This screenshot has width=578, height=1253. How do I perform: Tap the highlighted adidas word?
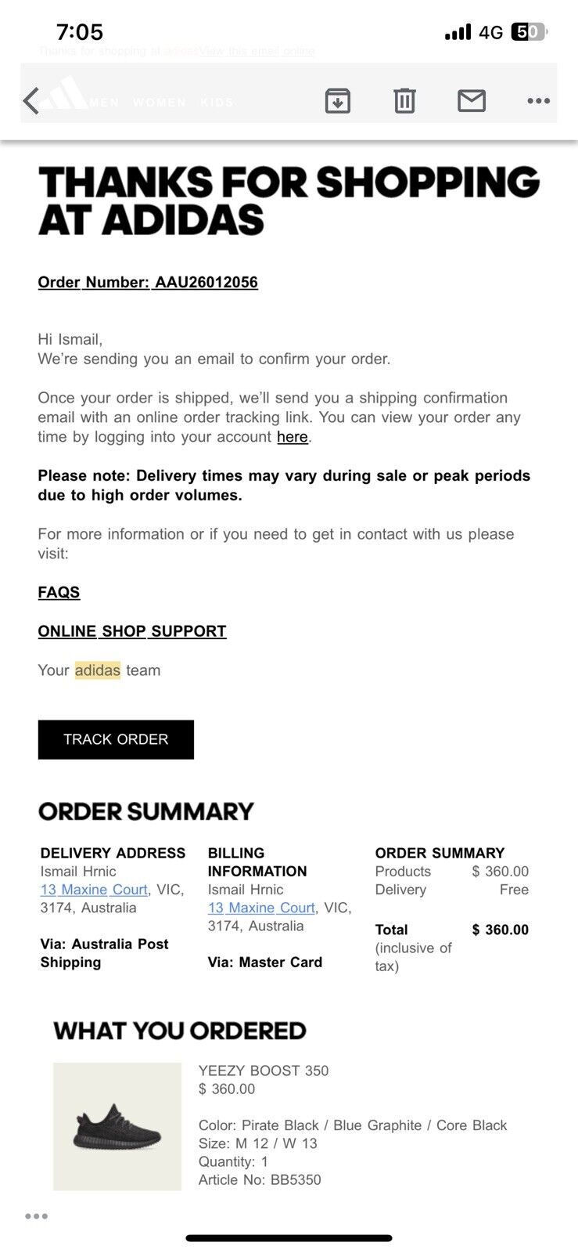(x=98, y=670)
